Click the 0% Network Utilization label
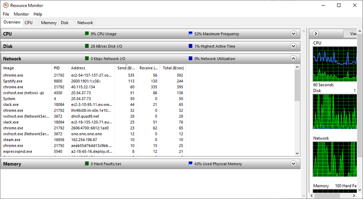 coord(215,59)
